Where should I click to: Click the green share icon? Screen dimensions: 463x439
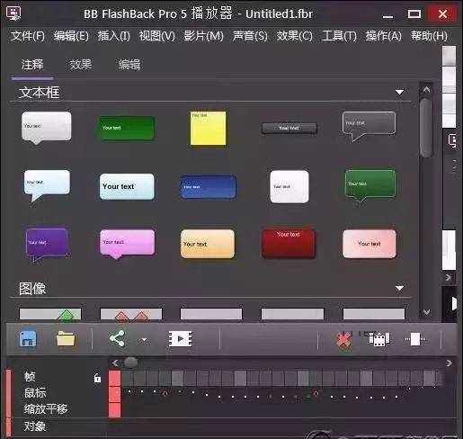pyautogui.click(x=117, y=339)
